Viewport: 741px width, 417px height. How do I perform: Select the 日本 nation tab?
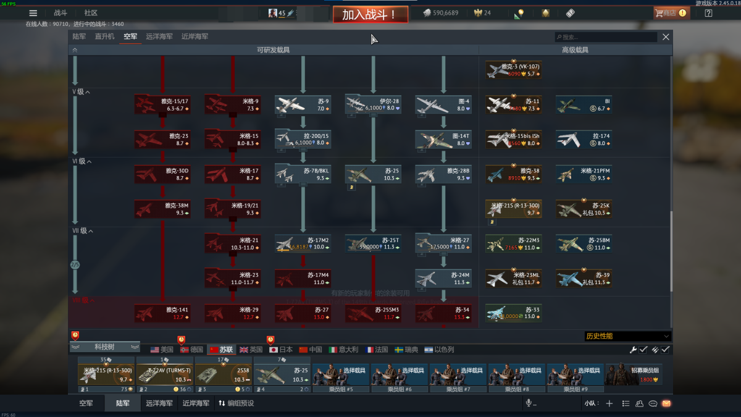click(x=281, y=350)
